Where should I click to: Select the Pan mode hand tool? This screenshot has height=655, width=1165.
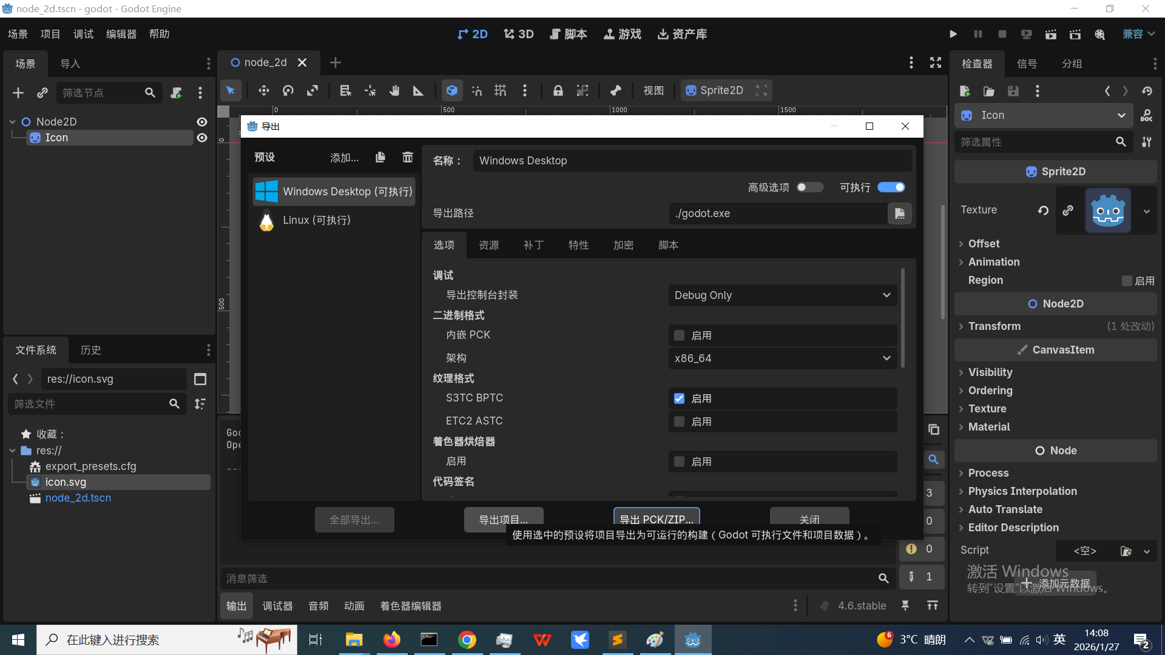coord(394,91)
